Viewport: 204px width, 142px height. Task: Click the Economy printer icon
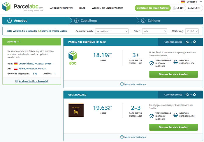175,62
